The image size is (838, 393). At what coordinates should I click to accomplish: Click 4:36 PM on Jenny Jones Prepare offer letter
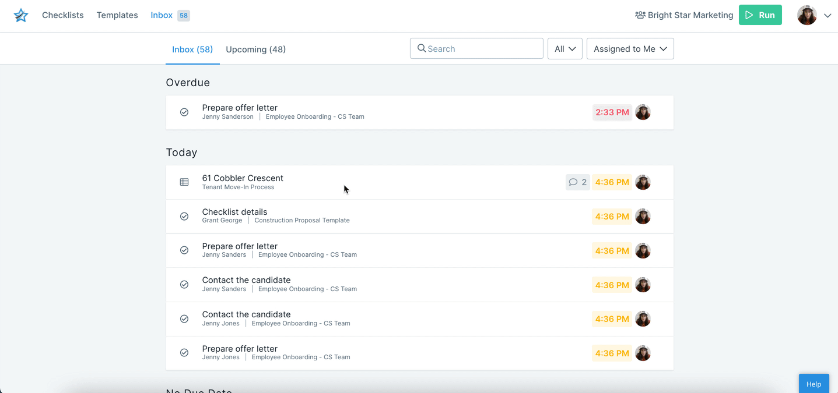click(x=612, y=353)
